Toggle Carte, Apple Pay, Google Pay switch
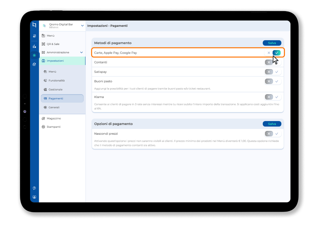This screenshot has width=316, height=233. pos(273,53)
